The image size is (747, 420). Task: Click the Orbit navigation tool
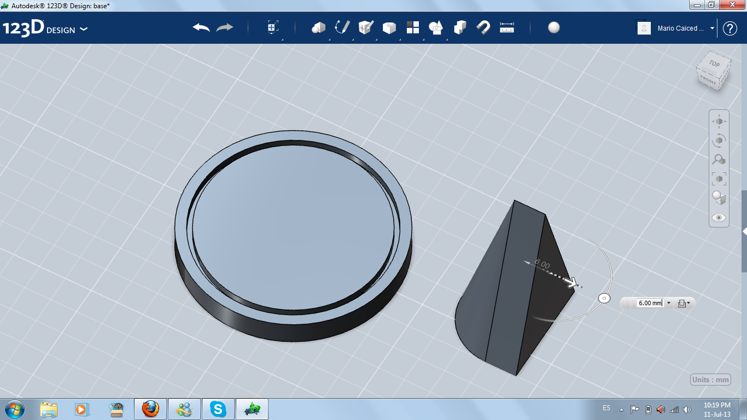719,140
